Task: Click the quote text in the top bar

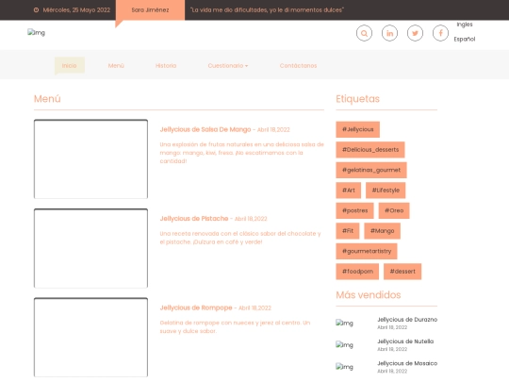Action: click(267, 10)
